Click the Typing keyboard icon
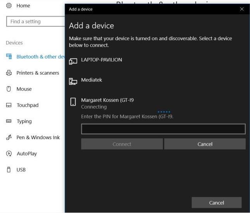 point(9,121)
